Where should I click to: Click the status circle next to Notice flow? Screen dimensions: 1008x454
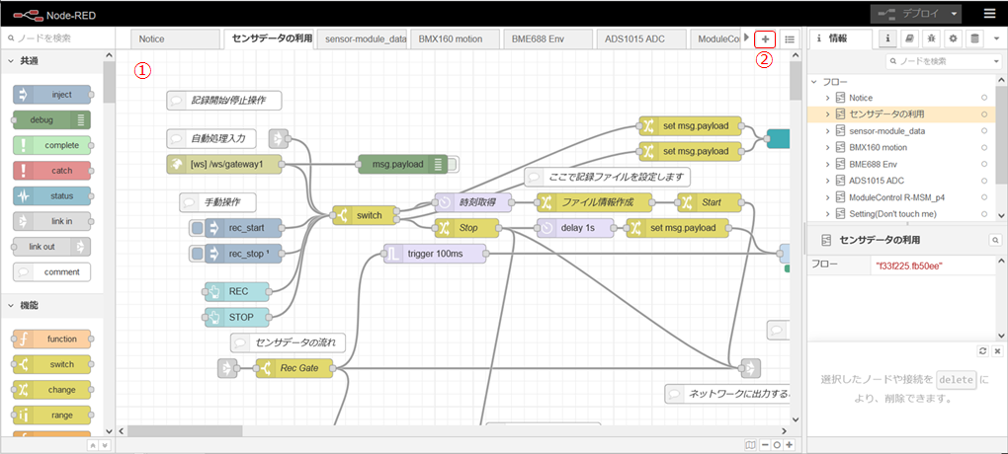click(x=983, y=98)
